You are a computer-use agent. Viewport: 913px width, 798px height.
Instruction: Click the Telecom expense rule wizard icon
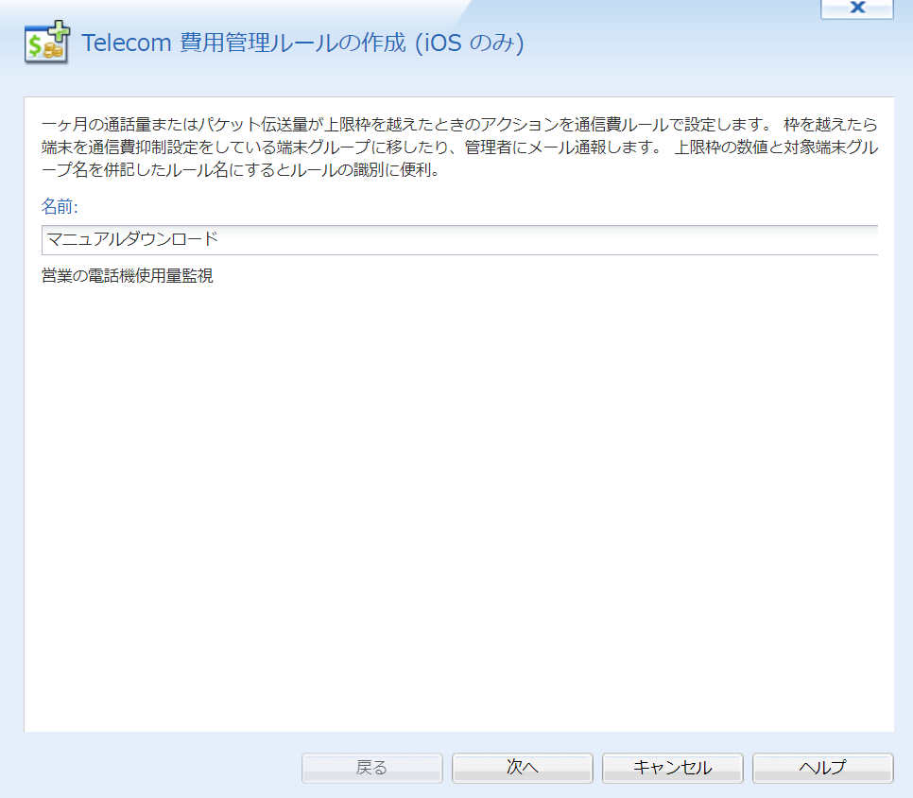tap(47, 42)
